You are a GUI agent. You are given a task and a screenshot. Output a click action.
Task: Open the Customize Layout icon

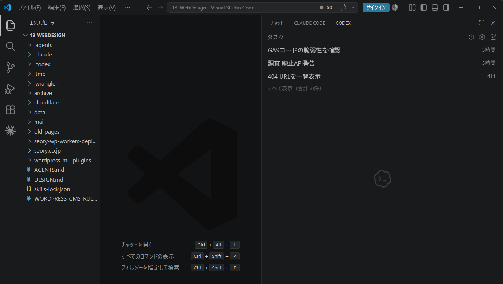point(412,7)
